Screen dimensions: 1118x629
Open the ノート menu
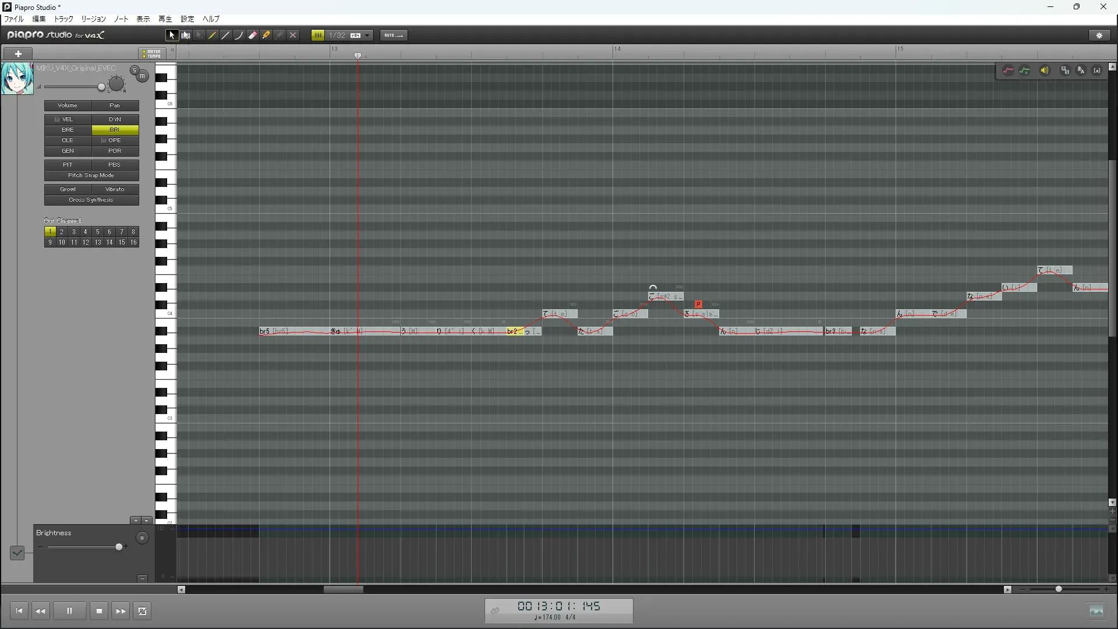tap(121, 19)
